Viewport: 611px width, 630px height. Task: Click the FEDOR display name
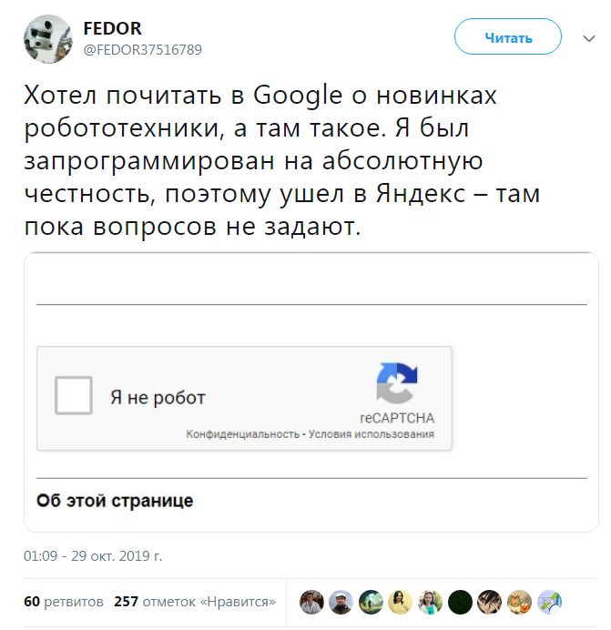pos(112,29)
